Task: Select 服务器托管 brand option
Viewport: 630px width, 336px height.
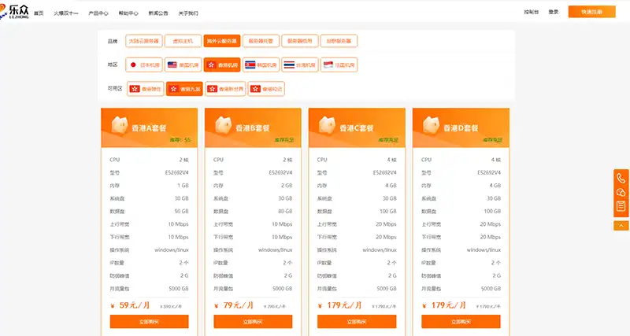Action: tap(261, 41)
